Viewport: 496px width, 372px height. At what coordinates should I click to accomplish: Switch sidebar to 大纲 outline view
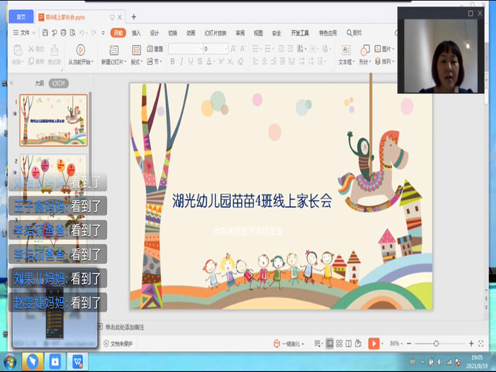point(39,83)
